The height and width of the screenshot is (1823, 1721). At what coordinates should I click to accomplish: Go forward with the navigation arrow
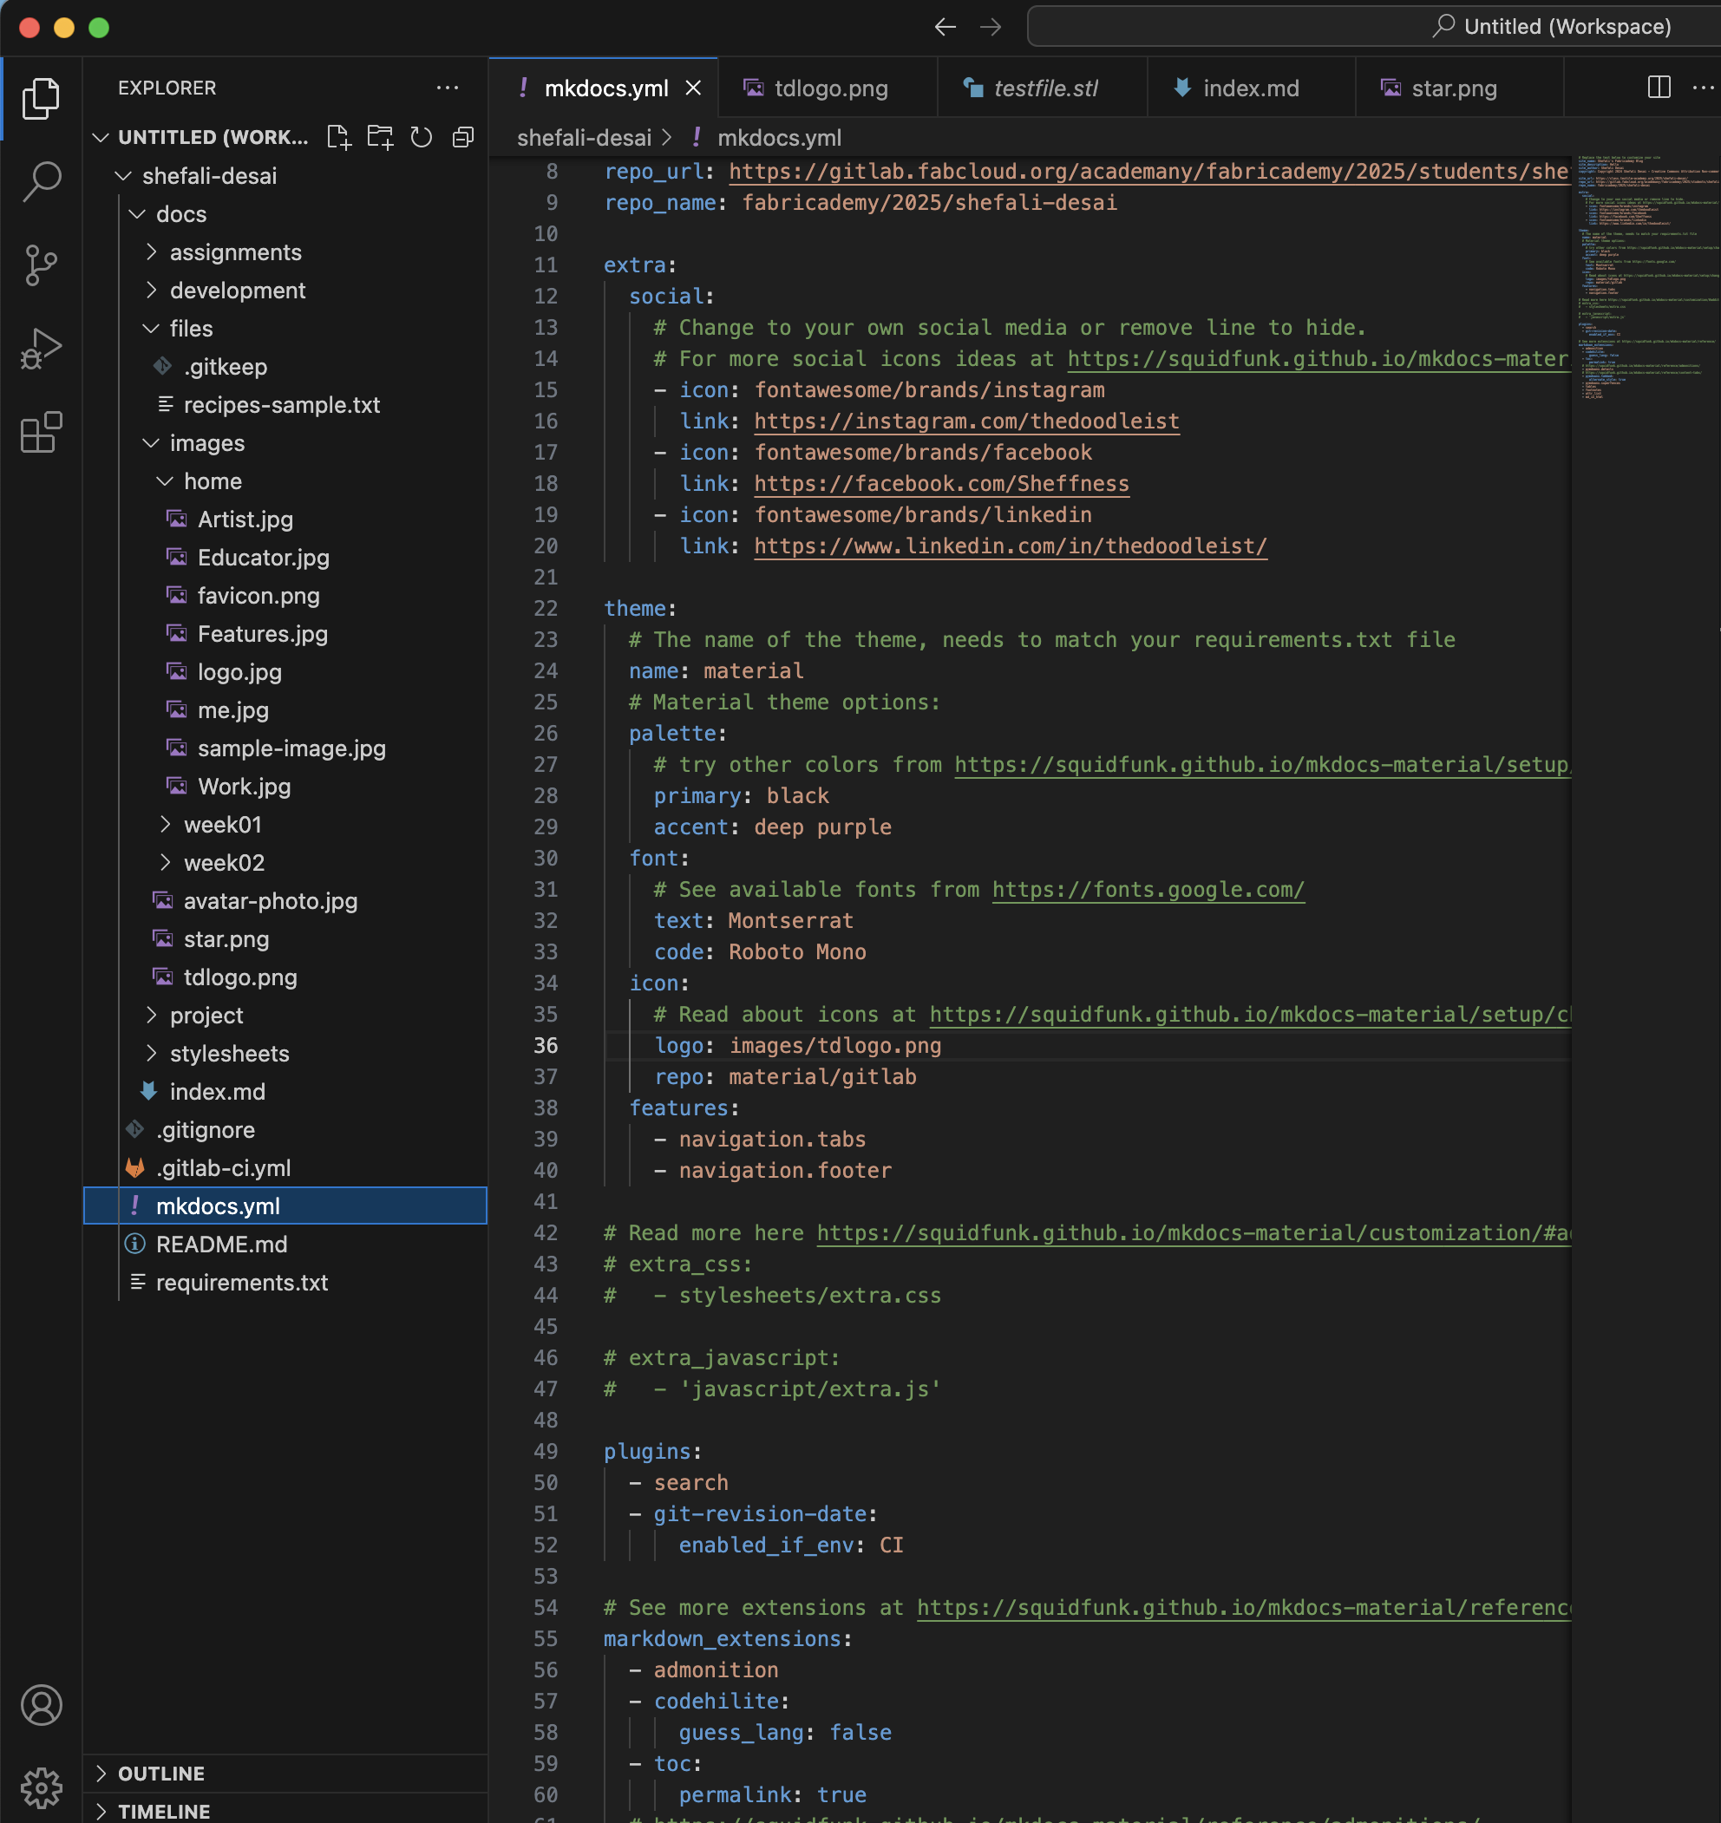(991, 27)
